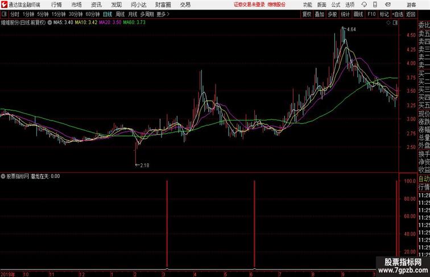This screenshot has height=277, width=430.
Task: Click the 维维股份(日线 前复权) chart title
Action: coord(23,23)
